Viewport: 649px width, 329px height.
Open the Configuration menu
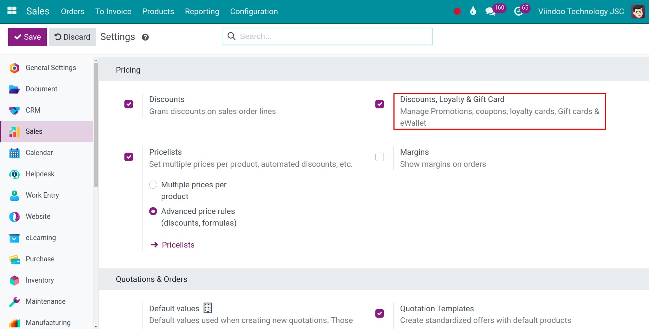coord(254,11)
